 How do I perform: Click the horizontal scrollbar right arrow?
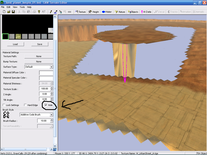pos(51,149)
